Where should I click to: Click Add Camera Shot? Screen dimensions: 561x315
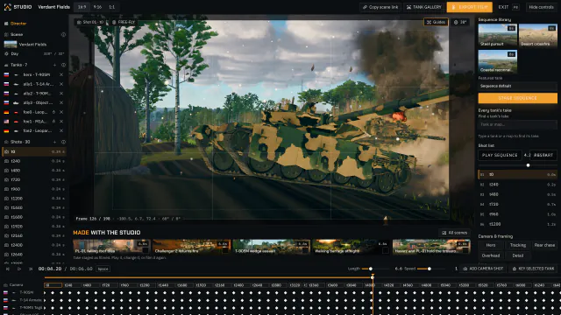pyautogui.click(x=483, y=269)
